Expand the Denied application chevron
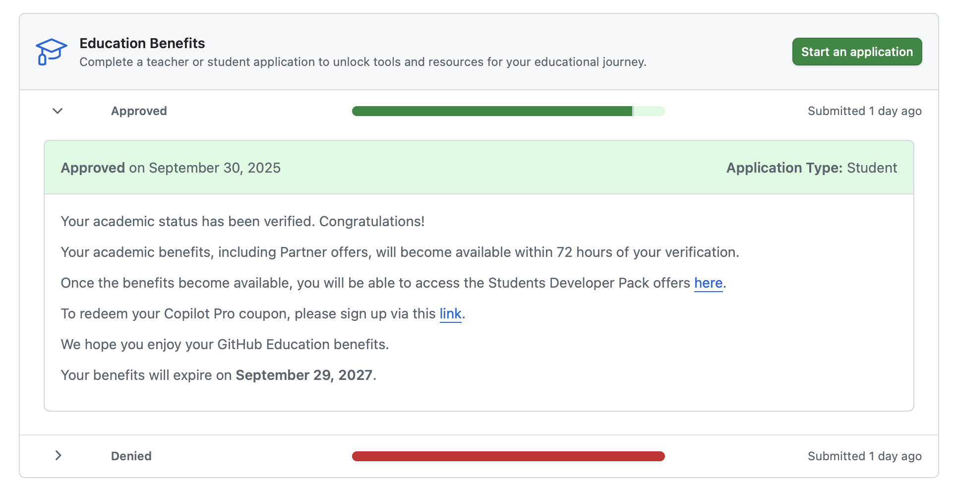953x490 pixels. [58, 455]
